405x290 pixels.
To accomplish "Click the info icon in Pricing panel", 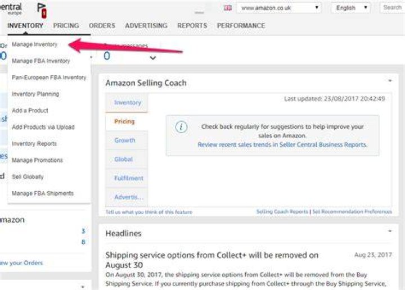I will 181,127.
